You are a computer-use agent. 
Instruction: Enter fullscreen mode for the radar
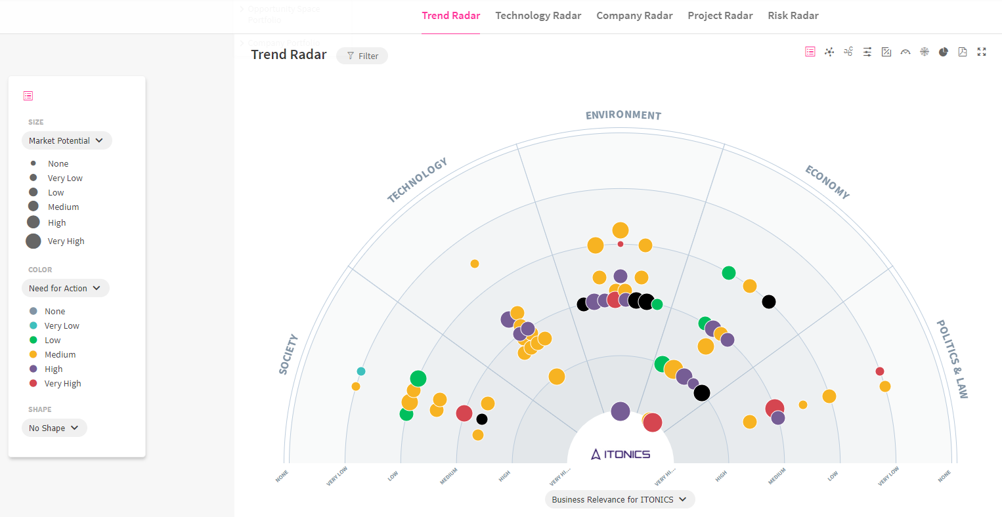click(981, 51)
